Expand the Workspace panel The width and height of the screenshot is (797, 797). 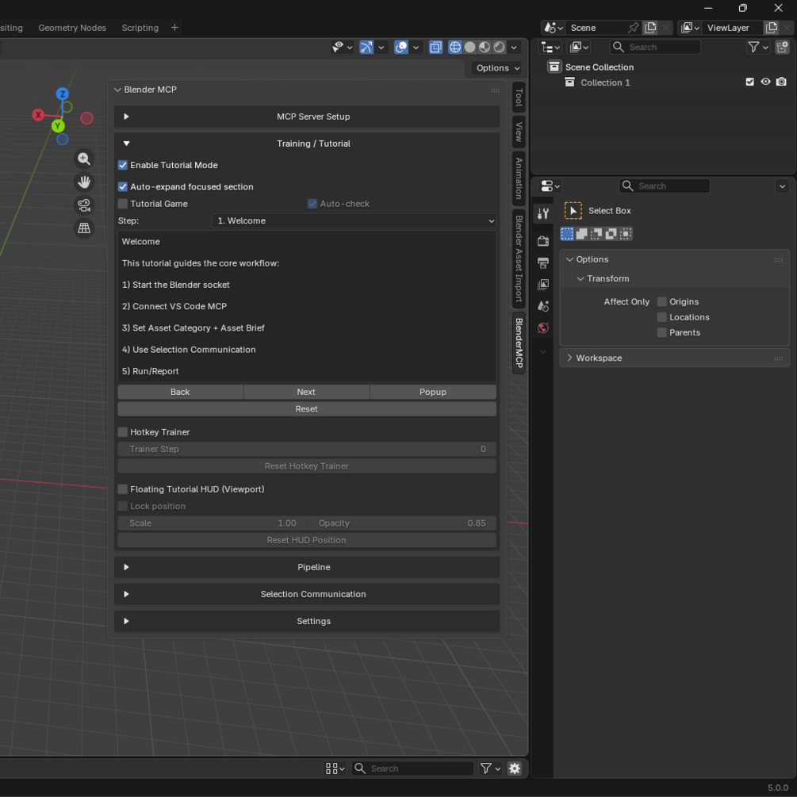(675, 358)
